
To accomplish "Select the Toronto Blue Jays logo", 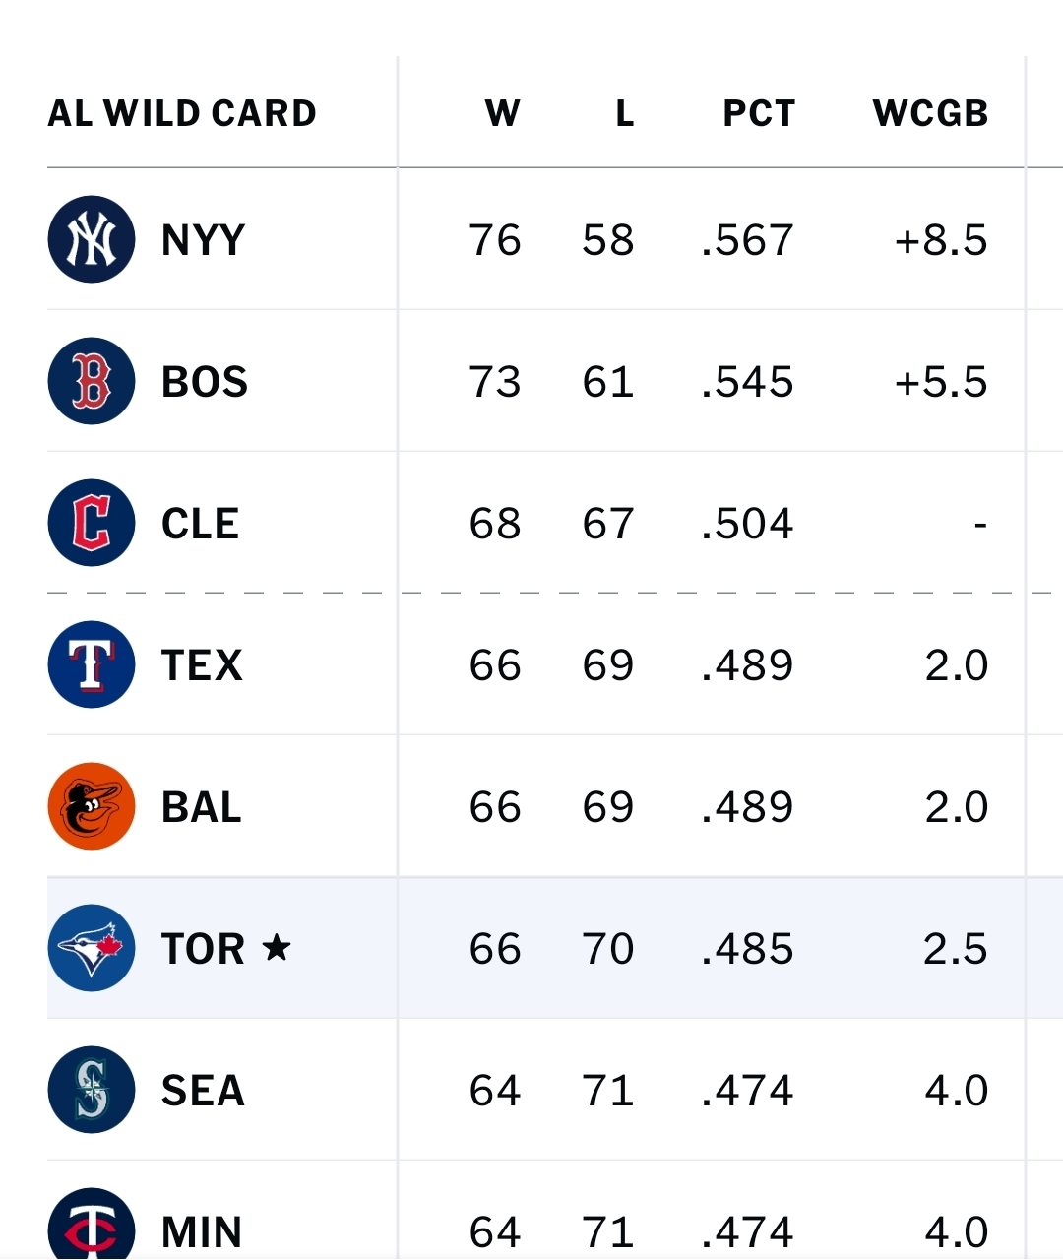I will [92, 948].
